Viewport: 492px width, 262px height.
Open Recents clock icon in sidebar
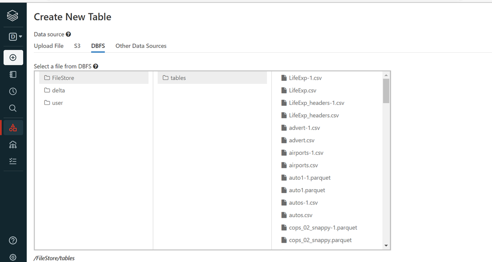click(13, 92)
